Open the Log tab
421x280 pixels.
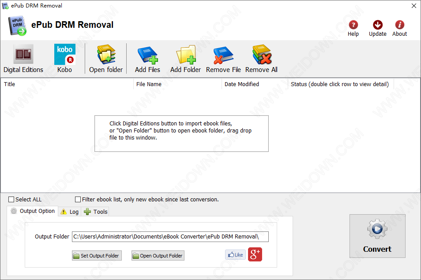pyautogui.click(x=70, y=212)
